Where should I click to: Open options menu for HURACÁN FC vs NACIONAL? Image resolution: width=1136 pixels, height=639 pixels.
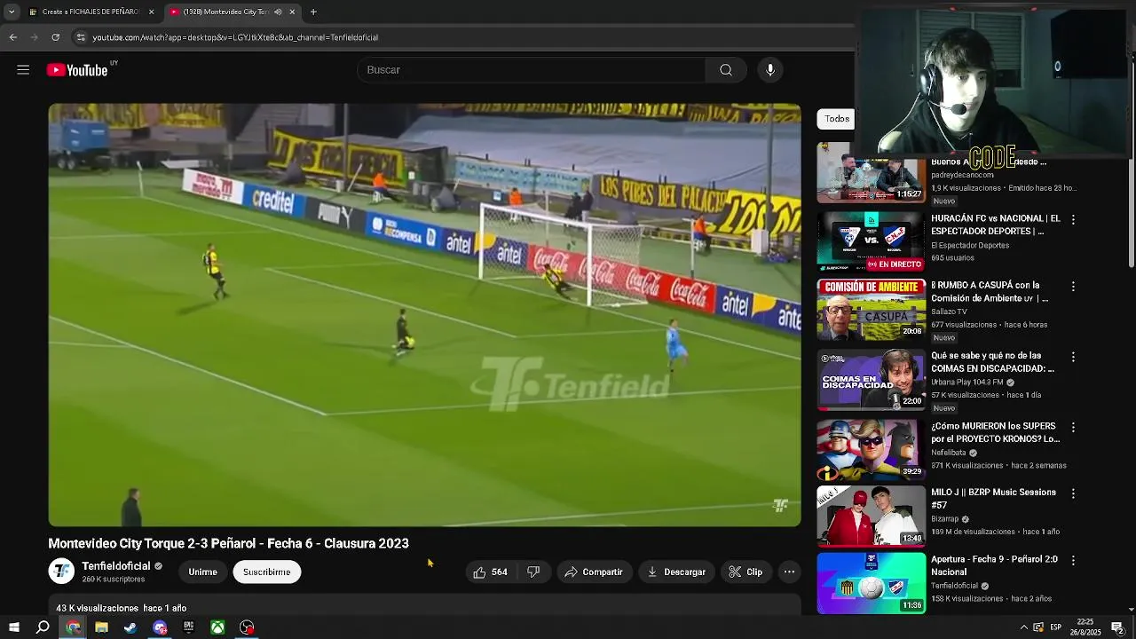(1073, 219)
